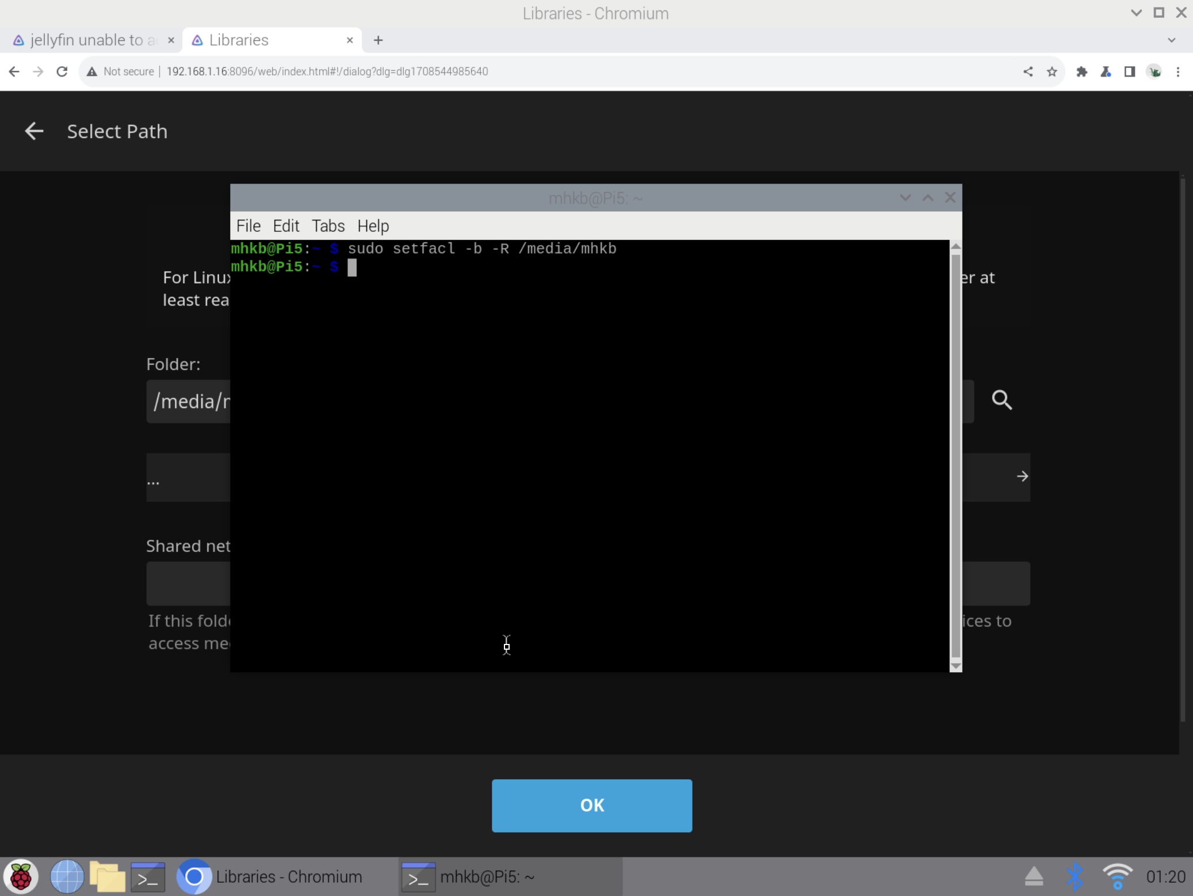Reload the page in Chromium

62,71
